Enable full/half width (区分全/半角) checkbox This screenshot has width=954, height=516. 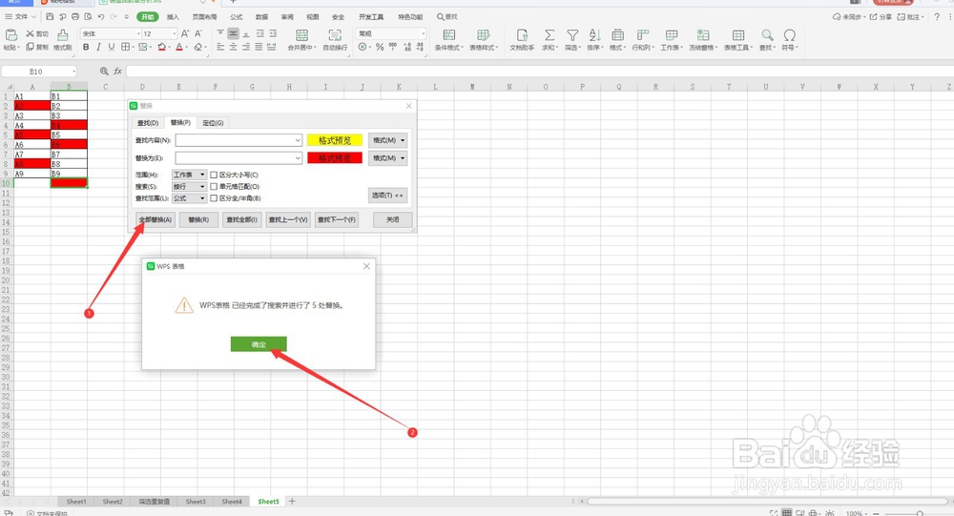click(x=214, y=197)
